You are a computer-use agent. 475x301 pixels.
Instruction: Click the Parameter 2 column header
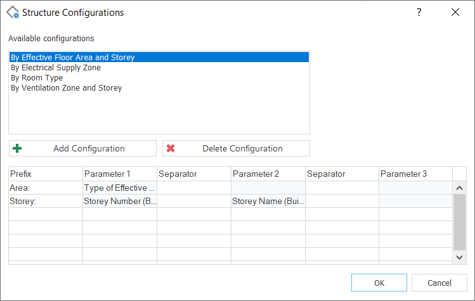pos(268,174)
